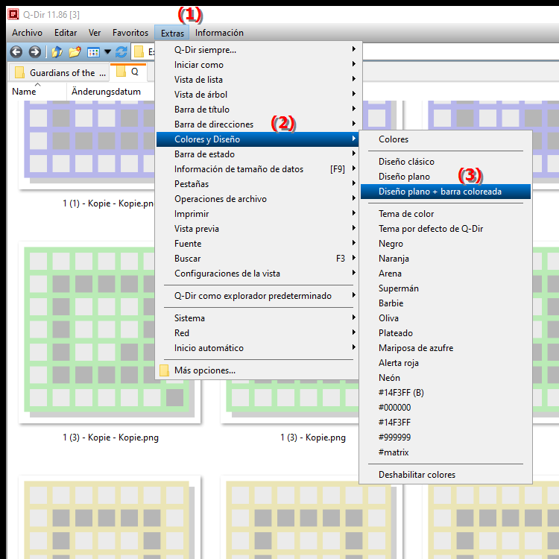The height and width of the screenshot is (559, 559).
Task: Click the new folder icon in toolbar
Action: (75, 52)
